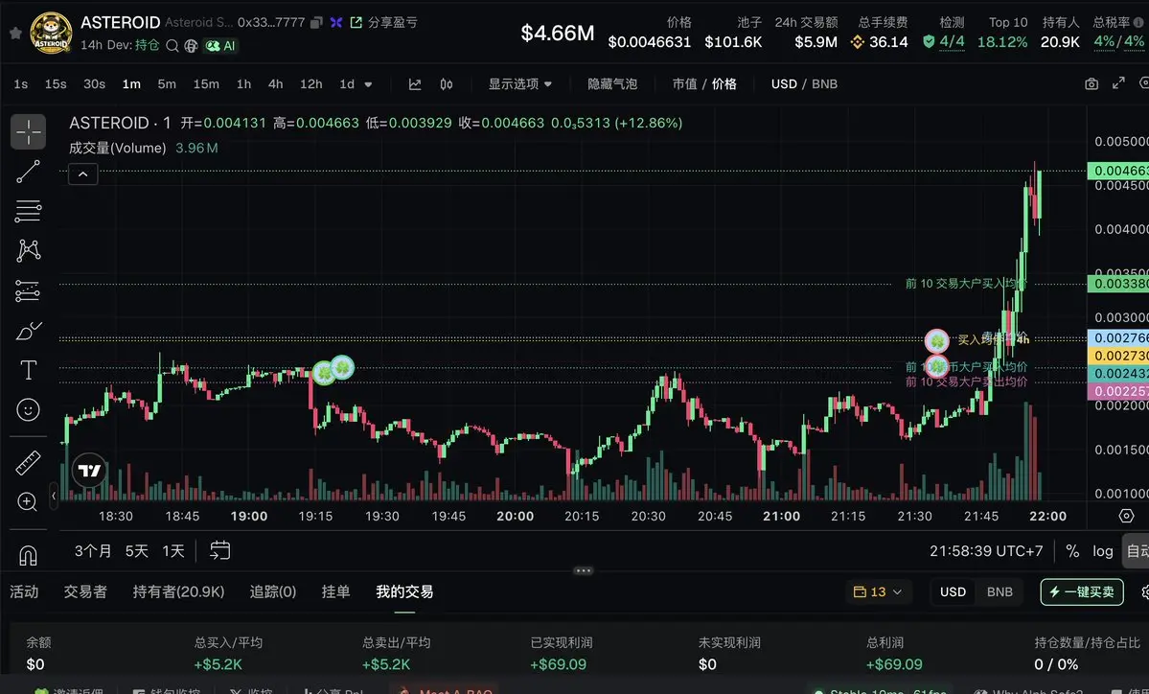
Task: Click the green 0.00466 current price label
Action: pos(1118,171)
